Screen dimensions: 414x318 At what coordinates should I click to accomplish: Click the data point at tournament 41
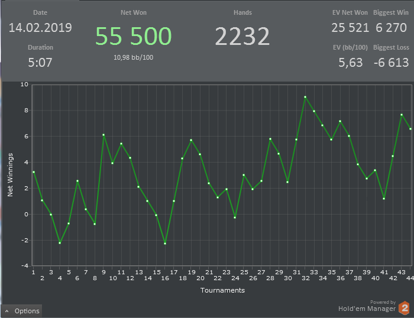384,199
